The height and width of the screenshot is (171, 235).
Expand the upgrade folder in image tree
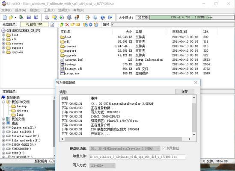(3, 52)
